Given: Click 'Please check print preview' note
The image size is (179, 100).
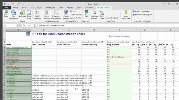Looking at the screenshot, I should (119, 36).
